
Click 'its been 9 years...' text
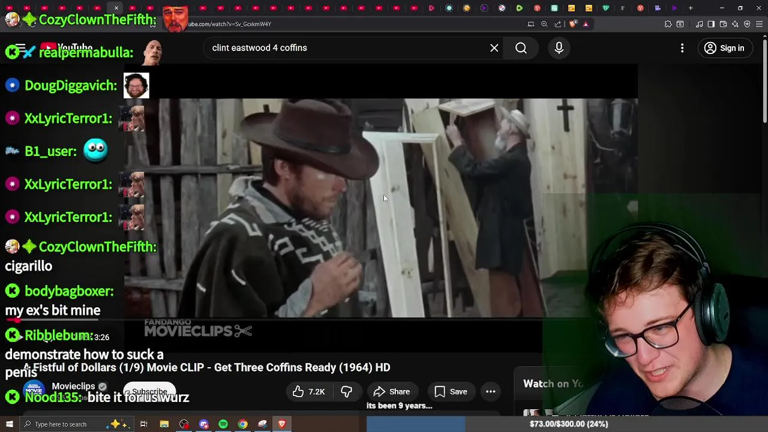click(x=399, y=406)
